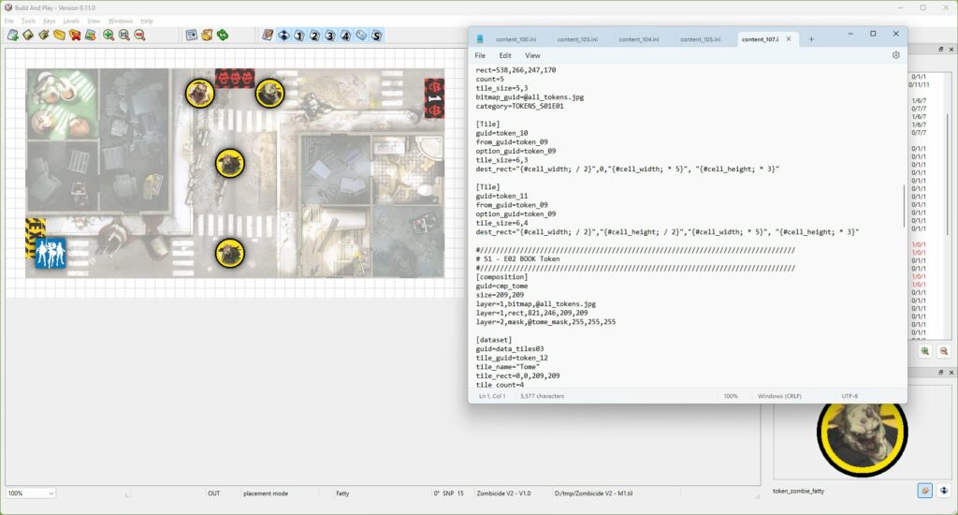Toggle layer 3 button in toolbar
Viewport: 958px width, 515px height.
[330, 36]
